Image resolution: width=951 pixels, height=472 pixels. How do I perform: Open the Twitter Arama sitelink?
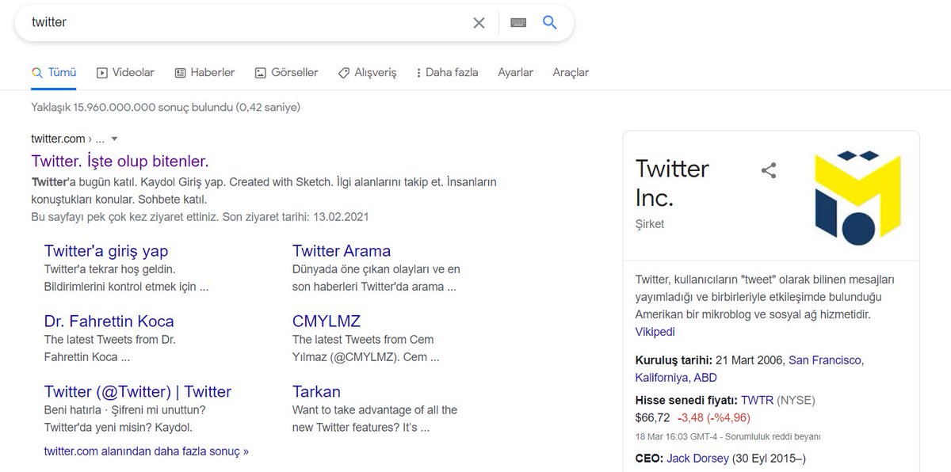(x=342, y=251)
